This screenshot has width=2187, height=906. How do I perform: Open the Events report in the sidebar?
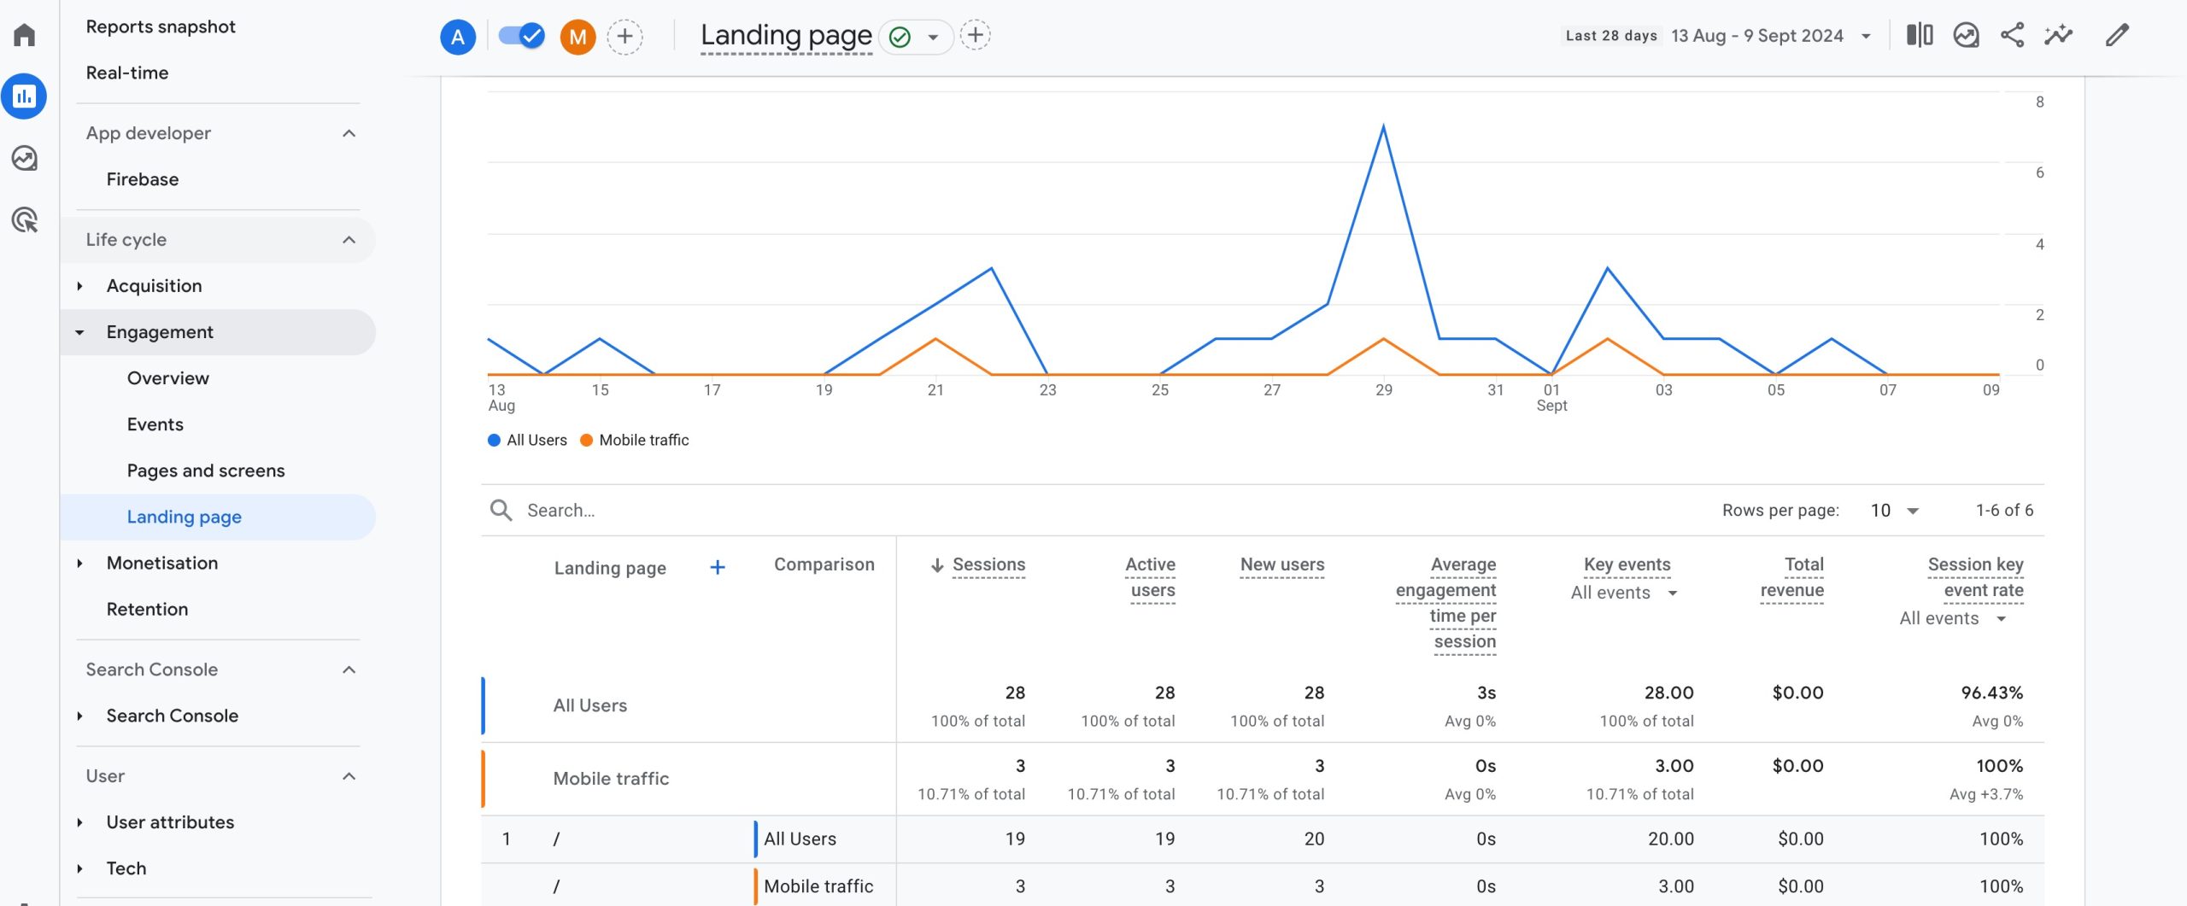coord(155,424)
